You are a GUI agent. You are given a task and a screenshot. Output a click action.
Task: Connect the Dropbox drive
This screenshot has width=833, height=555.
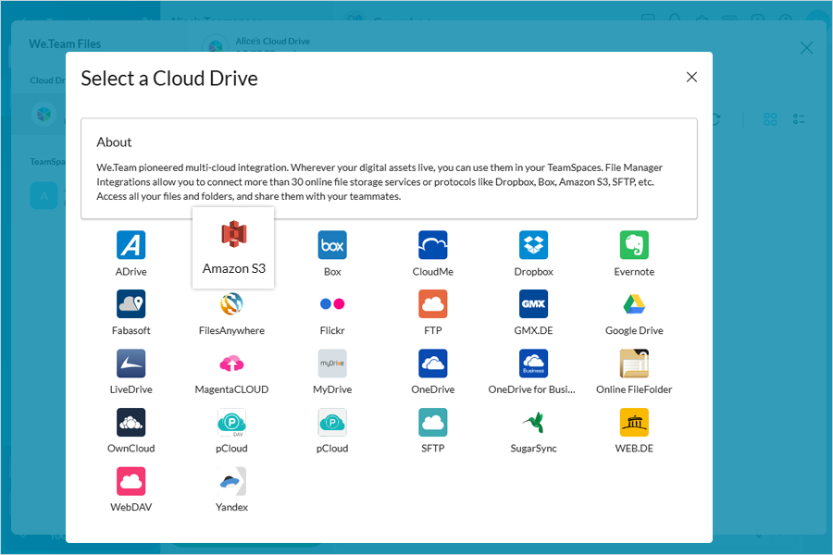533,245
